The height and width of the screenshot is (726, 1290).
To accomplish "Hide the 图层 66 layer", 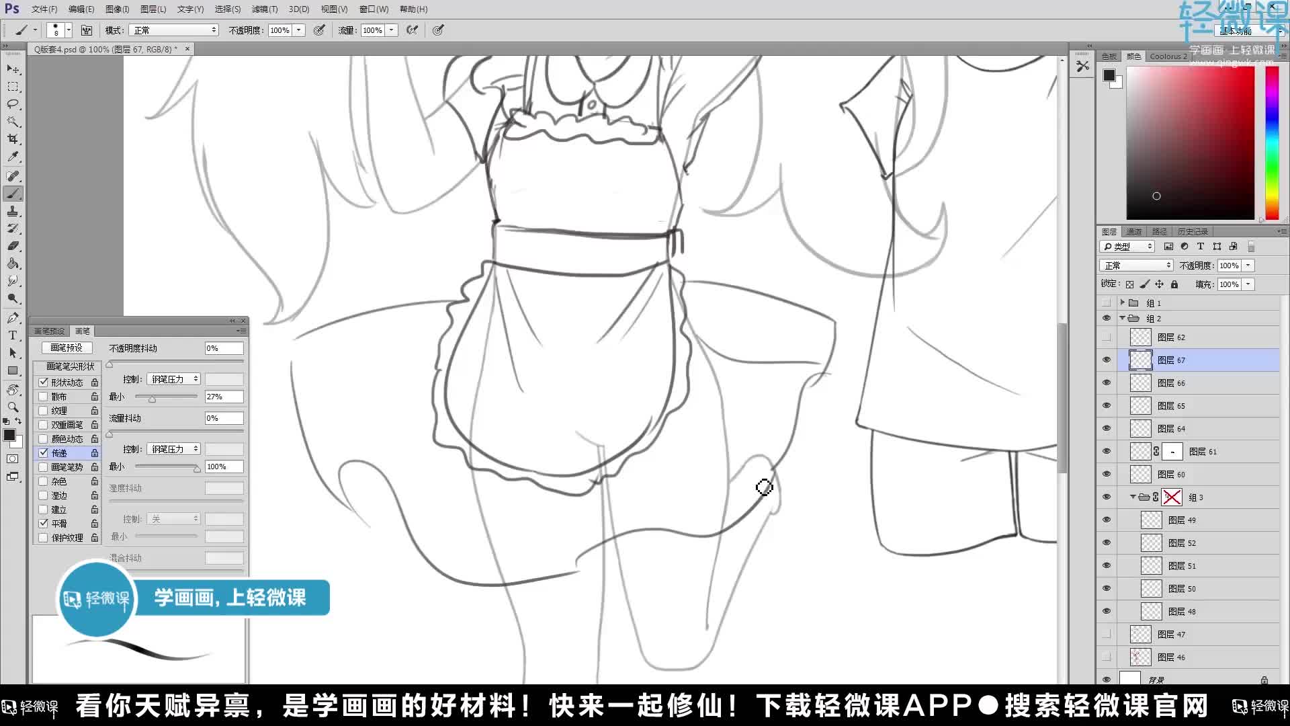I will (1107, 382).
